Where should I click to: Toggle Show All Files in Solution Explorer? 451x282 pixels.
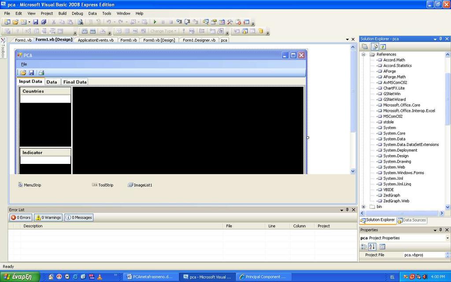[375, 47]
